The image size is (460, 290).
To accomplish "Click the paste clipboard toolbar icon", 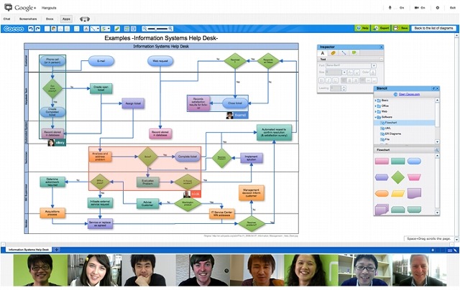I will [x=54, y=29].
